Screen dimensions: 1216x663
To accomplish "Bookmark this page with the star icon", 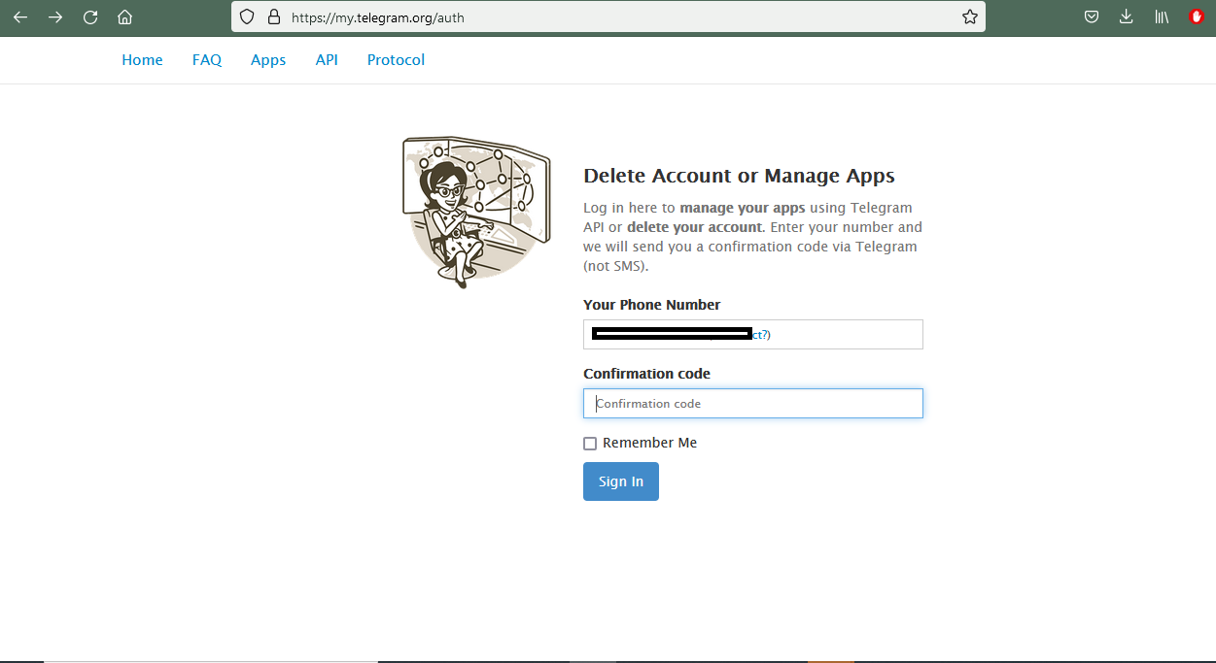I will coord(969,17).
